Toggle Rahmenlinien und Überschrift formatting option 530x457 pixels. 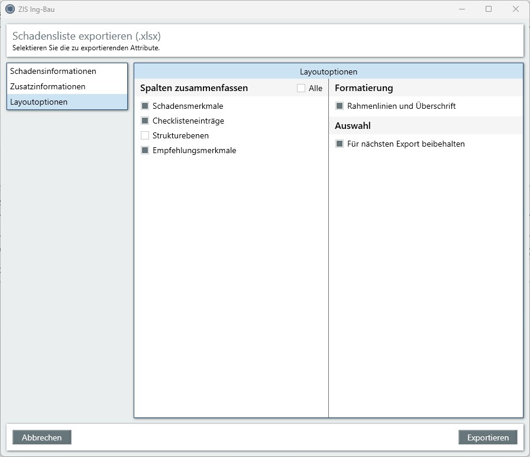340,106
